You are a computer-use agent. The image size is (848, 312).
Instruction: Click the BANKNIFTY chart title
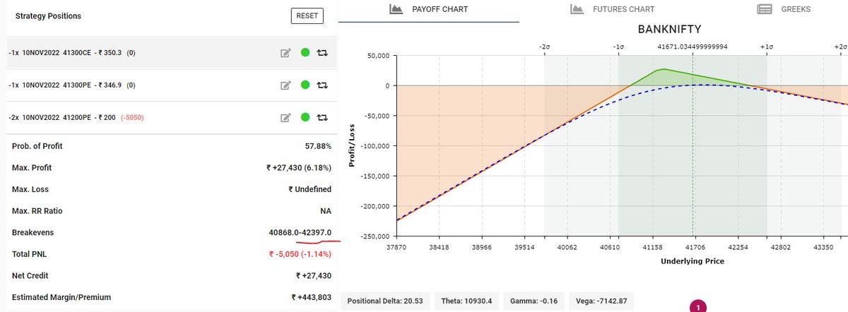(x=669, y=30)
